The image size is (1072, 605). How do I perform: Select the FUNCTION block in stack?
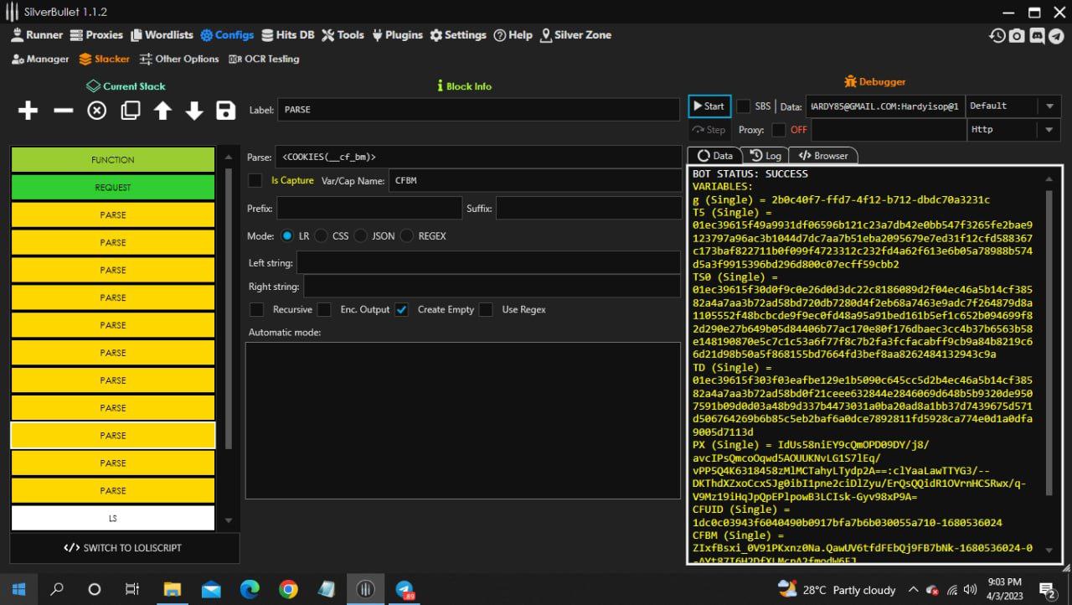pyautogui.click(x=113, y=160)
